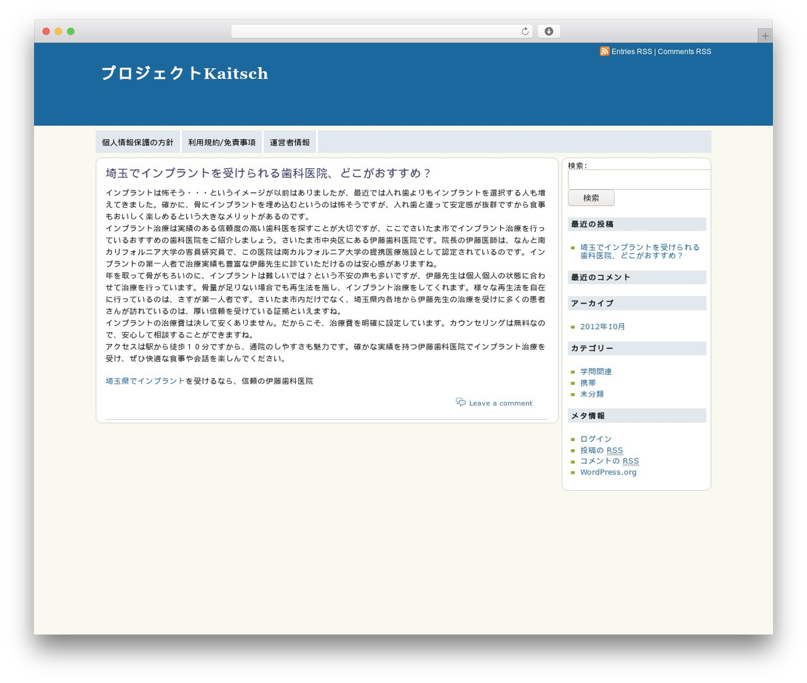The height and width of the screenshot is (683, 807).
Task: Click the Leave a comment link
Action: click(501, 403)
